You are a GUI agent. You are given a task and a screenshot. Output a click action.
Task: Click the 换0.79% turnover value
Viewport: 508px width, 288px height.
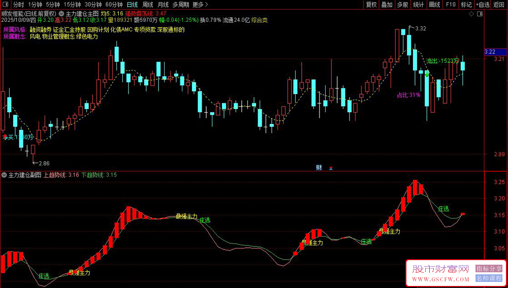click(x=210, y=20)
